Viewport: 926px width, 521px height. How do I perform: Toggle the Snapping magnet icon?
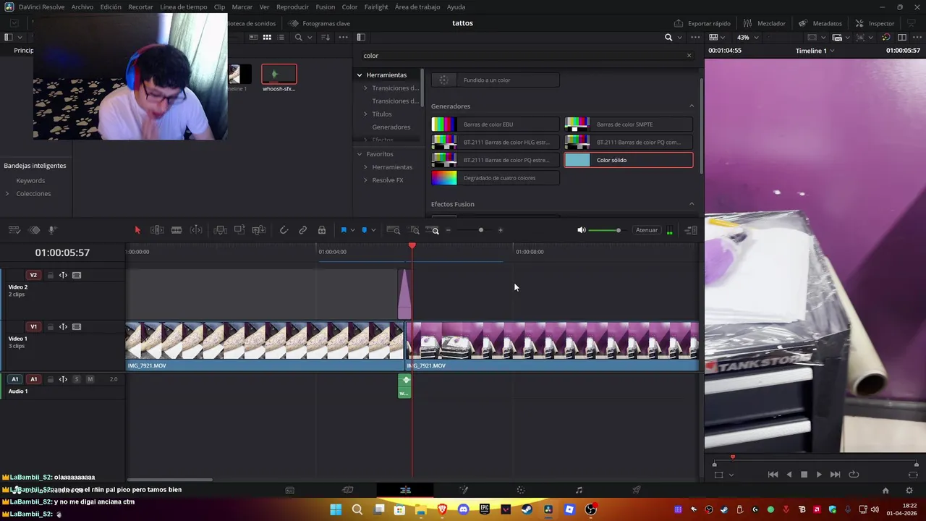click(284, 230)
